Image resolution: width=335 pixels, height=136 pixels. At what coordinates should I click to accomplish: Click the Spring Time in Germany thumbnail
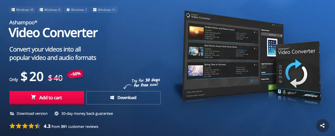click(195, 70)
